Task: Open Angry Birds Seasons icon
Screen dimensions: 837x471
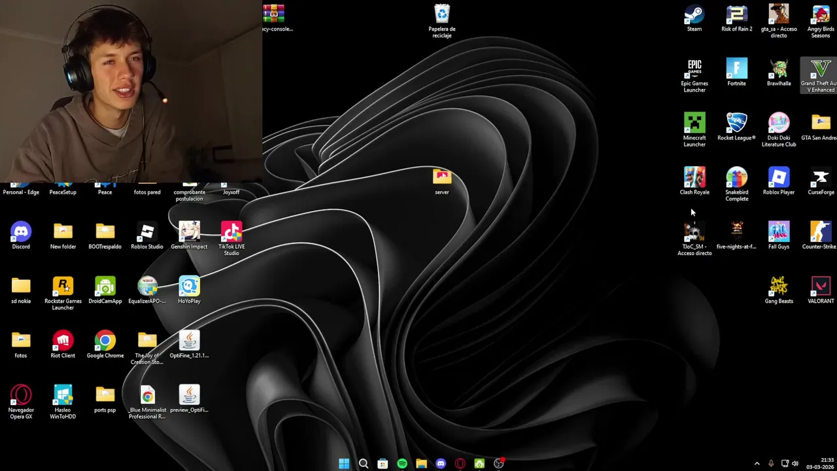Action: point(821,22)
